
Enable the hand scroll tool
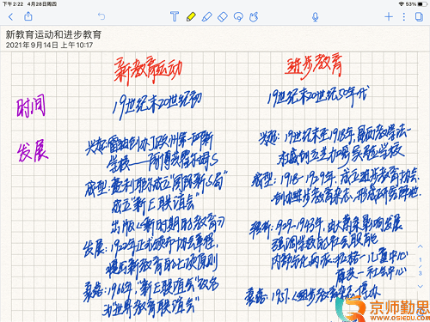tap(254, 16)
